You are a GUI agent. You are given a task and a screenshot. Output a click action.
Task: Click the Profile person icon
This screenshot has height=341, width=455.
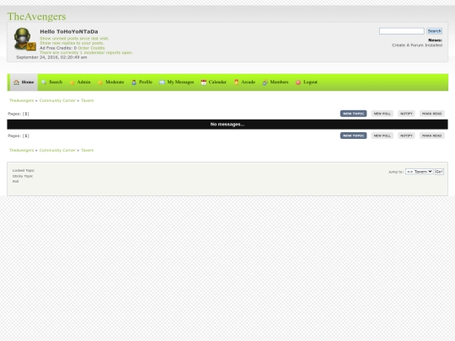pyautogui.click(x=134, y=83)
